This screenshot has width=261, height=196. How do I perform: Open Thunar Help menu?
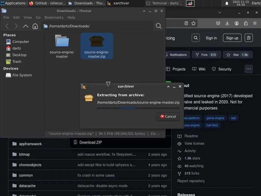71,17
